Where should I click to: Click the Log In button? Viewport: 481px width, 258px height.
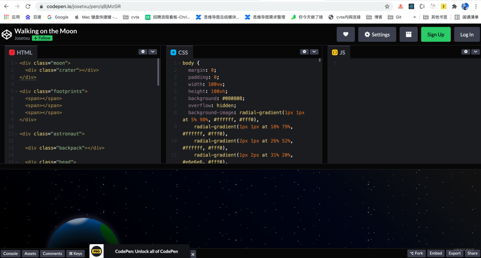(x=467, y=34)
